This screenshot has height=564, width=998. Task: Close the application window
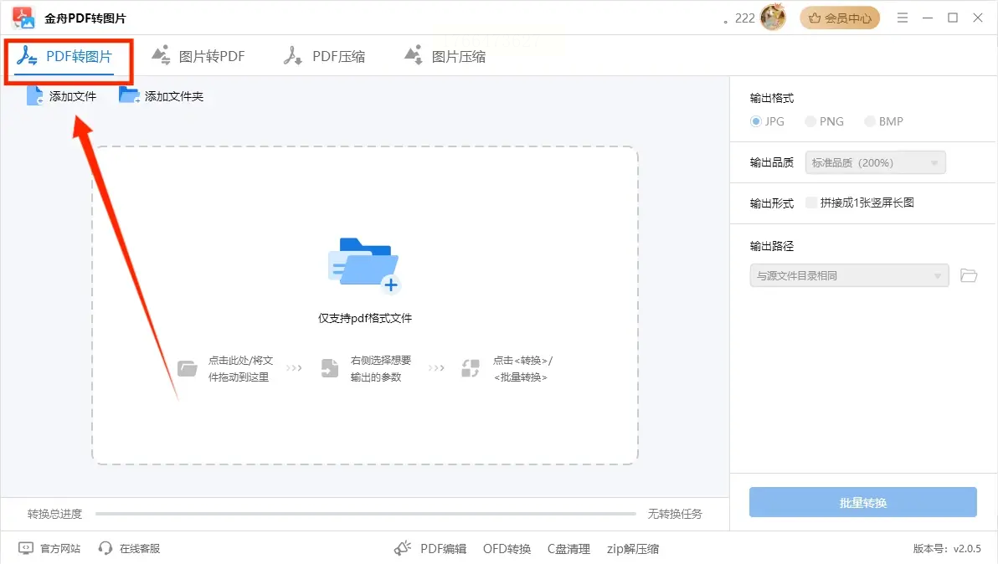[x=978, y=18]
